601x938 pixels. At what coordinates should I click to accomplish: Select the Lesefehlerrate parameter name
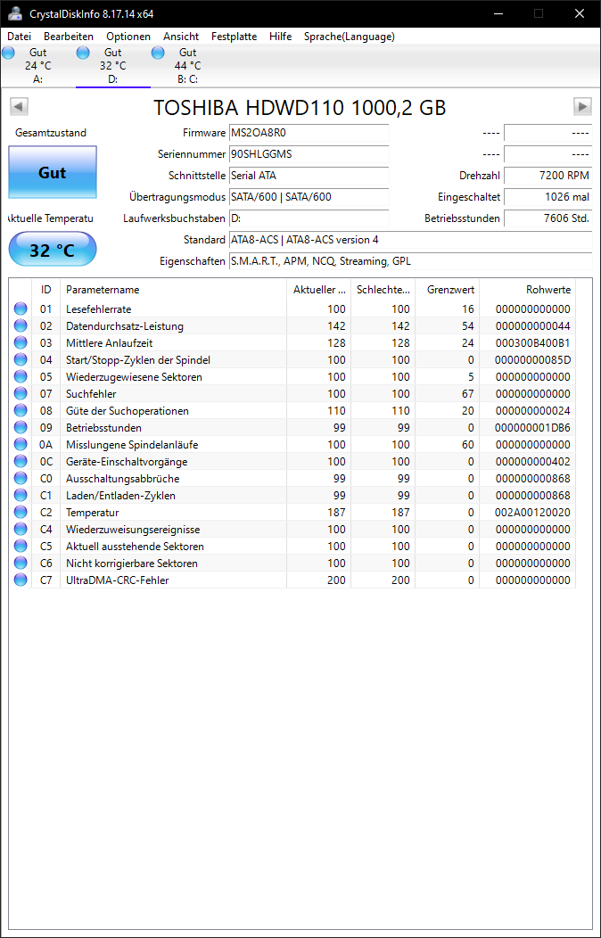(x=99, y=309)
